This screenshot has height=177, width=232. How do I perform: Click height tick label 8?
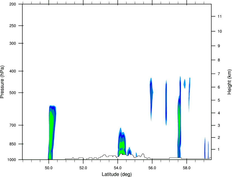coord(219,60)
